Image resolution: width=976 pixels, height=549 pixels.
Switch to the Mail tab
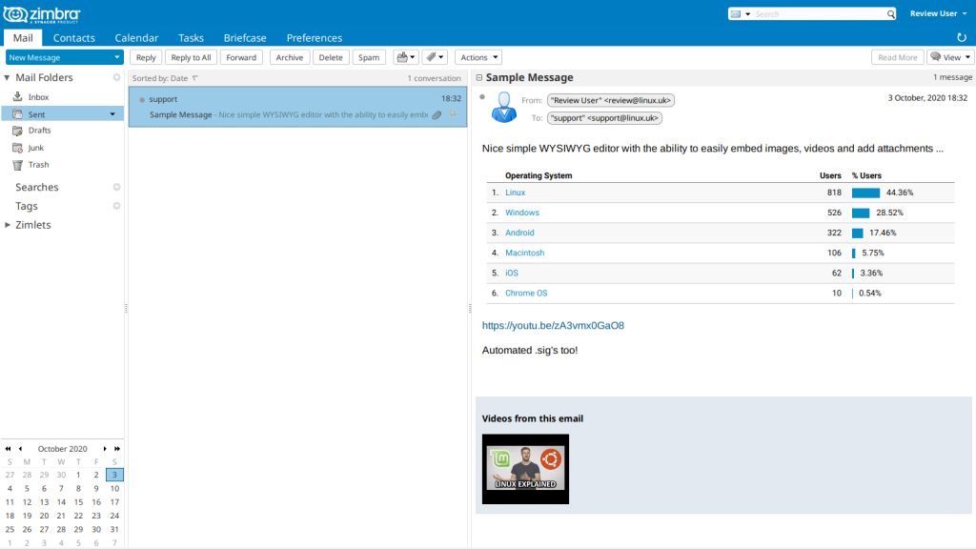click(x=23, y=38)
